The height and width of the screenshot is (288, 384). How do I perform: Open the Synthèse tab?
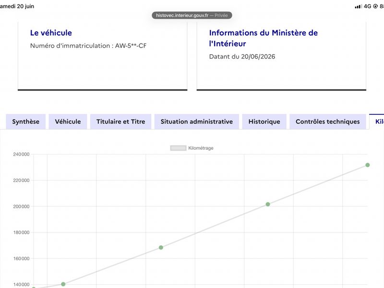click(x=26, y=122)
